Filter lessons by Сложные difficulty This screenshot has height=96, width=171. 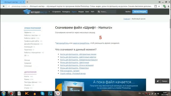click(28, 66)
